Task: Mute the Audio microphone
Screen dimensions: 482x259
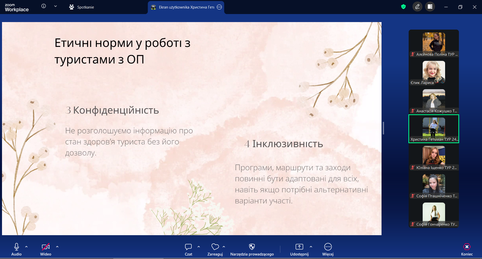Action: 17,249
